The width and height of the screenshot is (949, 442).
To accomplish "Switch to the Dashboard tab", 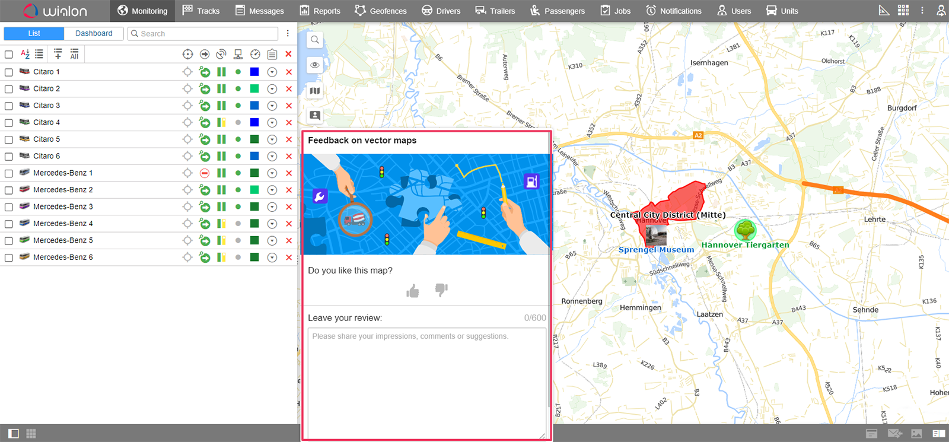I will click(x=94, y=34).
